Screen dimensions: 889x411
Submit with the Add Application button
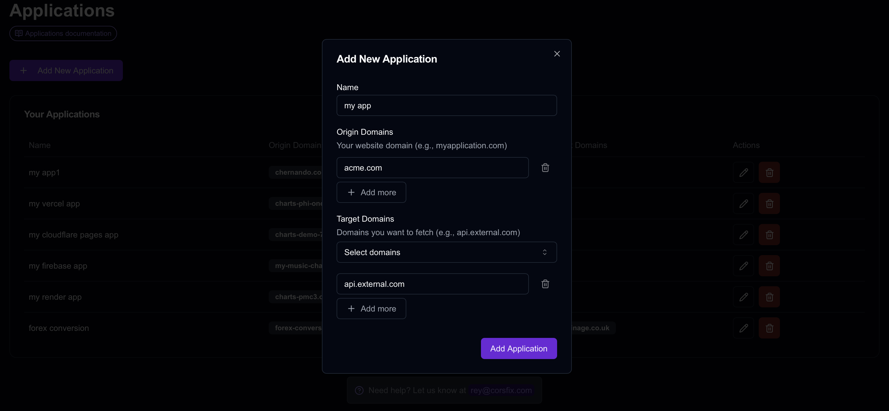pos(519,348)
